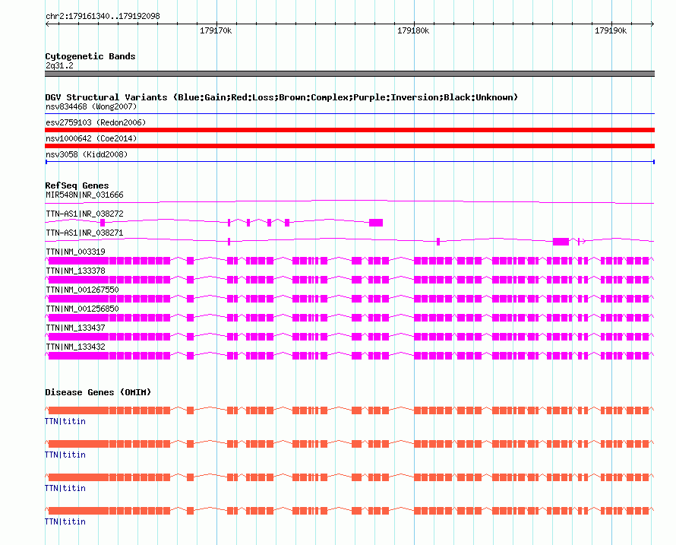The width and height of the screenshot is (676, 545).
Task: Select TTN|NM_001256850 transcript label
Action: pyautogui.click(x=82, y=309)
